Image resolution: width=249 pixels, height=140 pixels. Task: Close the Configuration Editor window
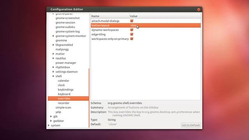pos(198,9)
